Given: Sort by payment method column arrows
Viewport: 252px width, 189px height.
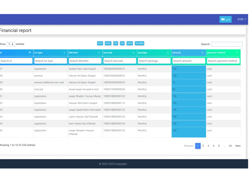Looking at the screenshot, I should click(237, 53).
